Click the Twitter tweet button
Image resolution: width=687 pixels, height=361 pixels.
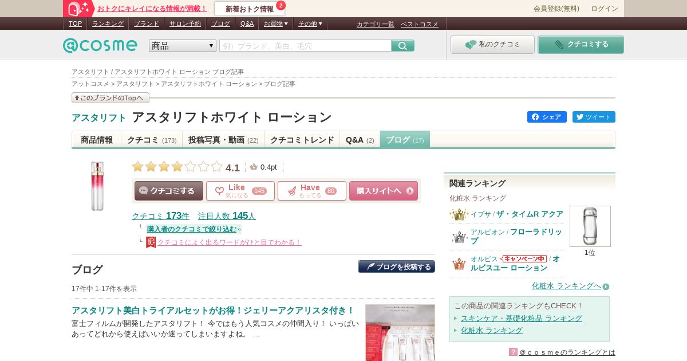point(594,117)
